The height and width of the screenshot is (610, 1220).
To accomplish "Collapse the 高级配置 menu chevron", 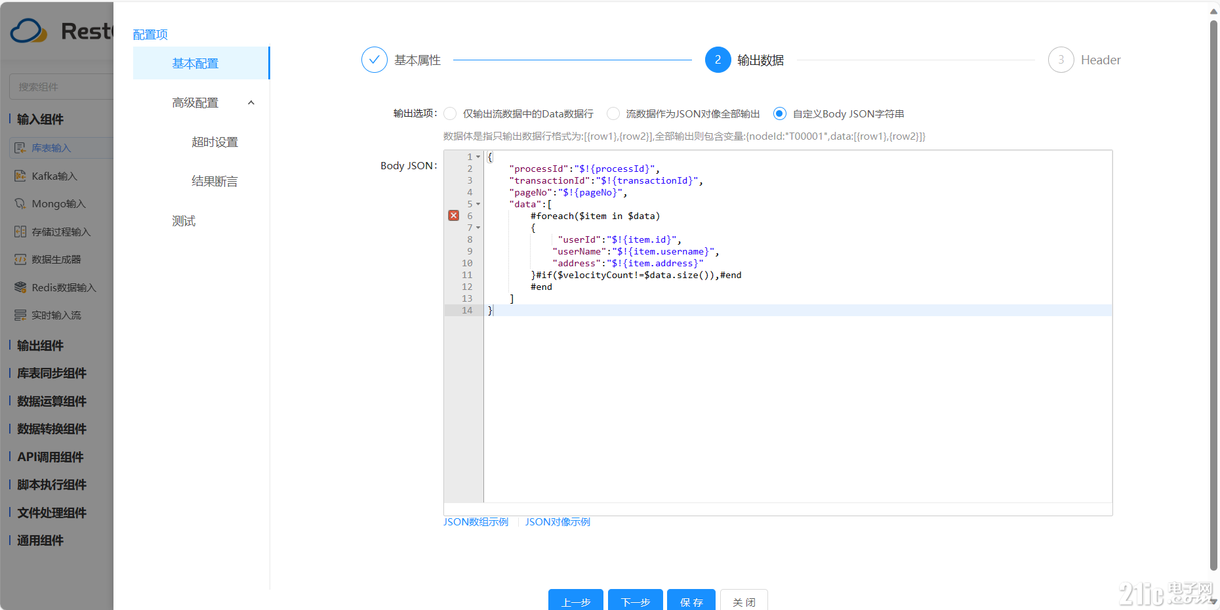I will pyautogui.click(x=251, y=102).
